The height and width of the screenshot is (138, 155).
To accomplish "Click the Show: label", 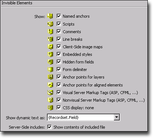I will click(40, 17).
